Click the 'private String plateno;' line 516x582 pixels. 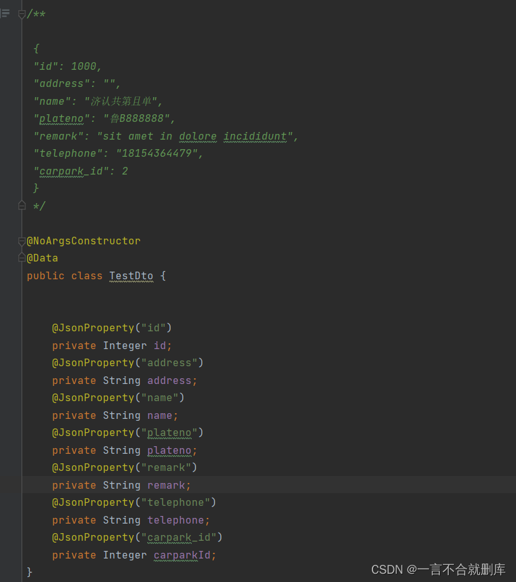[124, 450]
